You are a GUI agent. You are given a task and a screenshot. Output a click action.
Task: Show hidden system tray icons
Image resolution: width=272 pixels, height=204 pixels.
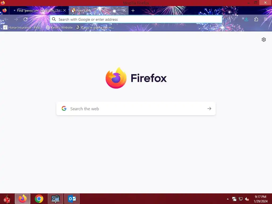point(228,199)
